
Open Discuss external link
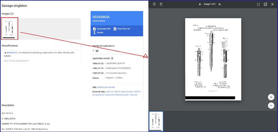[x=133, y=95]
